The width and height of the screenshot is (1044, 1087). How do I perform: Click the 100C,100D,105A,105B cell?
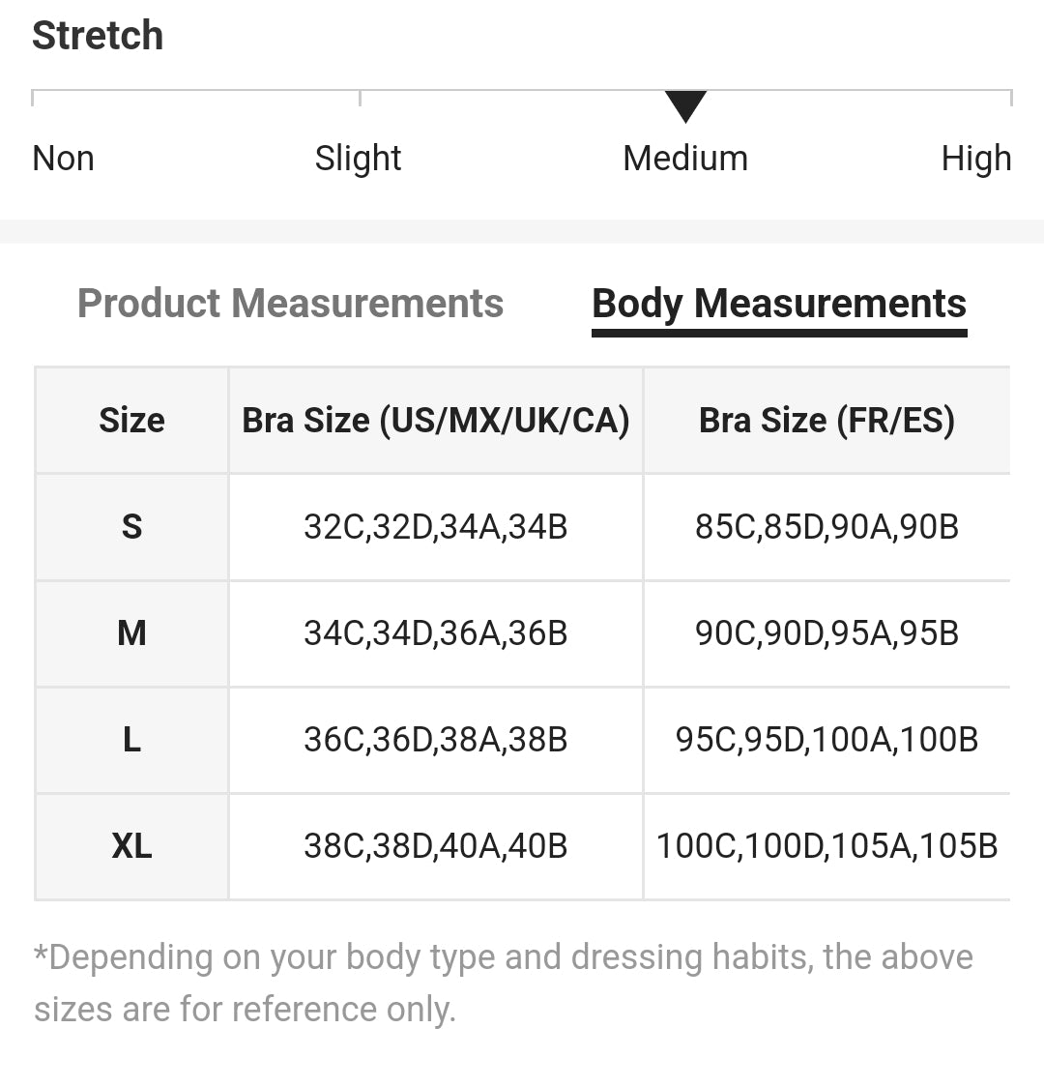coord(826,846)
